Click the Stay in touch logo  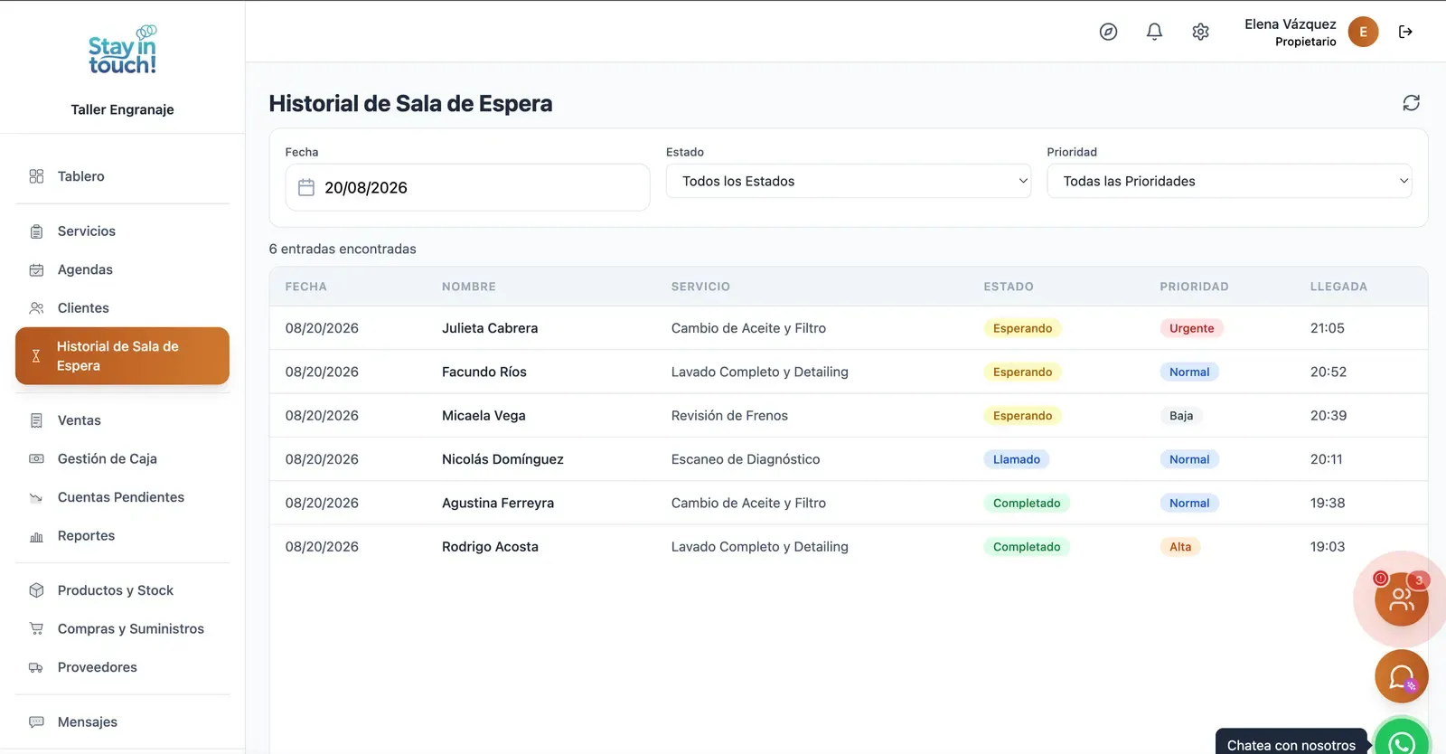(122, 51)
